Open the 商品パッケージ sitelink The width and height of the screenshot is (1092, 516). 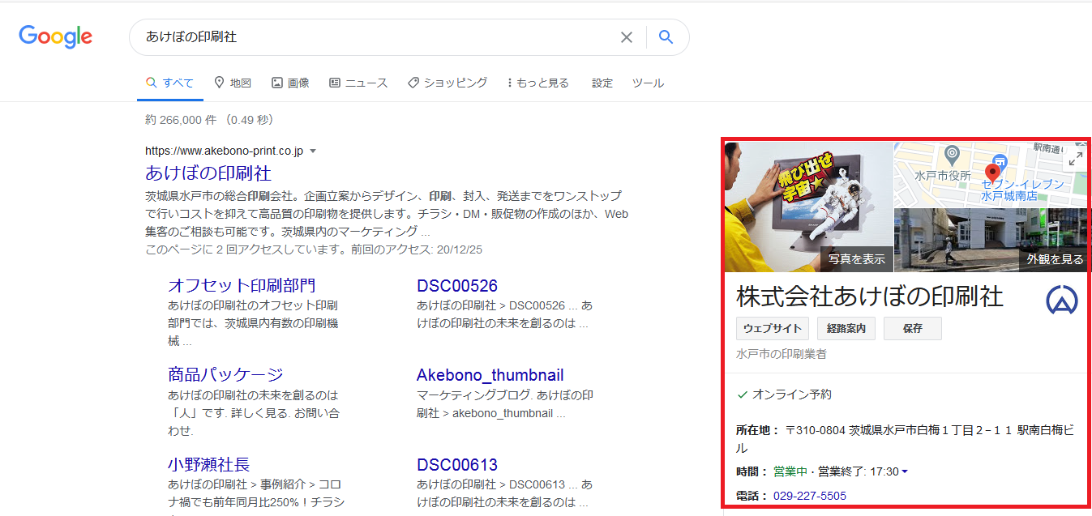click(x=225, y=375)
